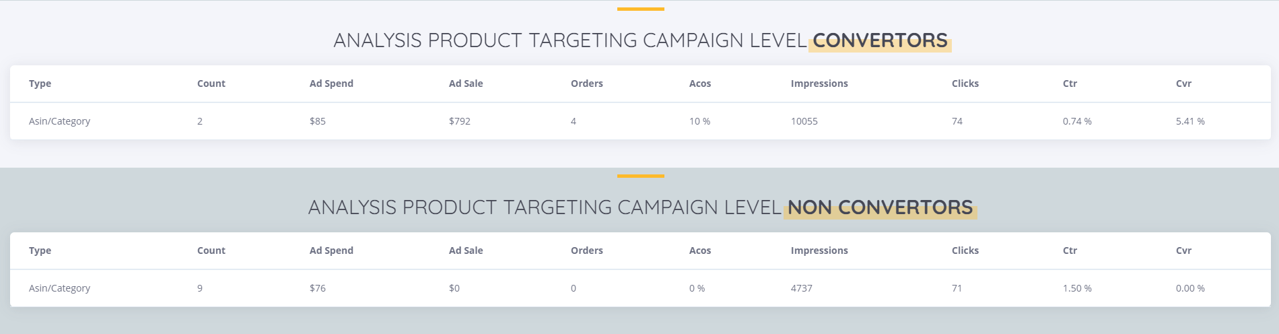This screenshot has width=1279, height=334.
Task: Select the 10055 Impressions value
Action: [x=804, y=121]
